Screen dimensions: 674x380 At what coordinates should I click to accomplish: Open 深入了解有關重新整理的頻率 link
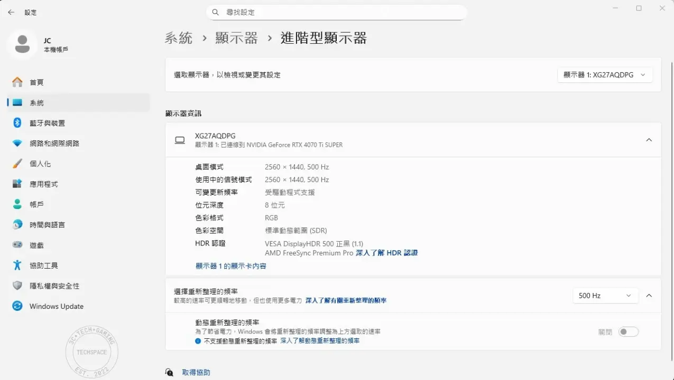tap(346, 300)
